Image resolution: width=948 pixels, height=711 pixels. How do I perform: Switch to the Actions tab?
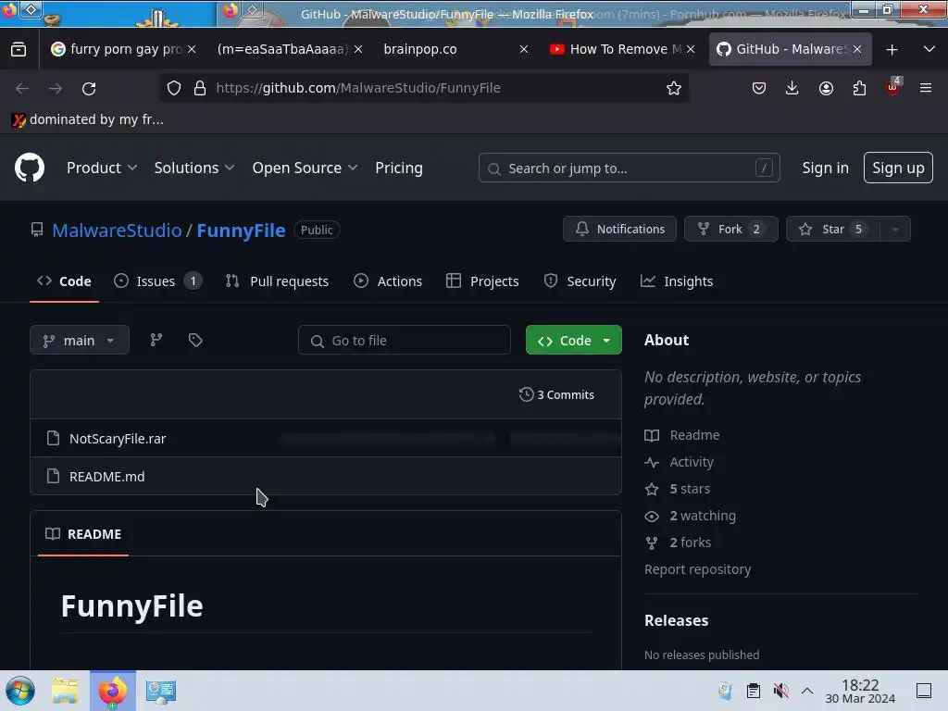[x=388, y=281]
